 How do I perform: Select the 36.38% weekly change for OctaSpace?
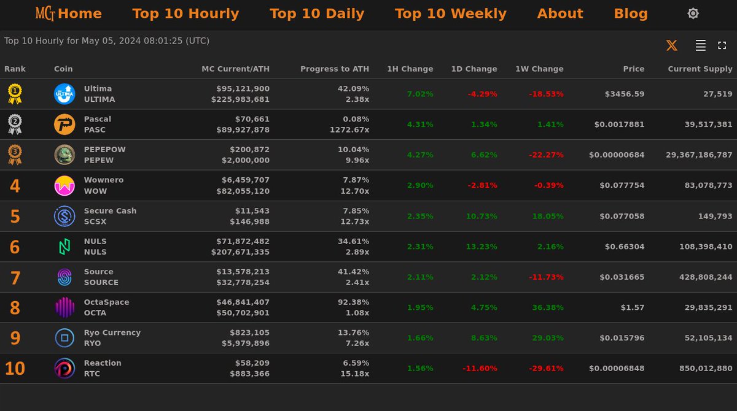[x=548, y=307]
